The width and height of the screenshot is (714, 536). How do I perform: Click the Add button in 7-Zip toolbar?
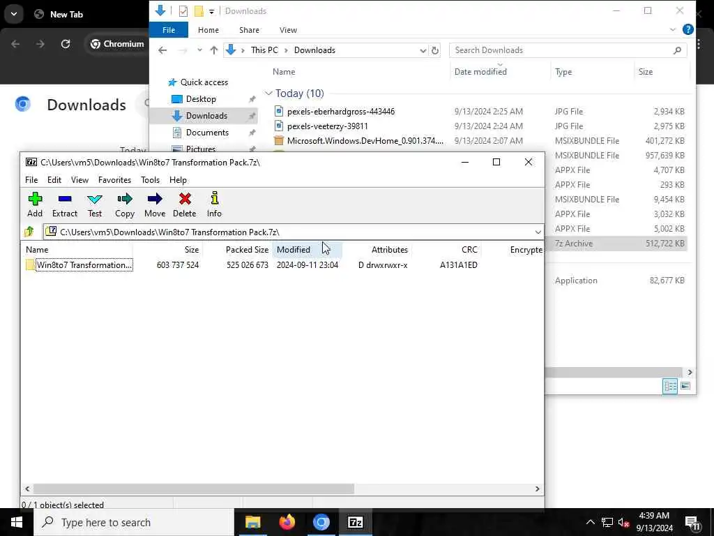point(35,204)
